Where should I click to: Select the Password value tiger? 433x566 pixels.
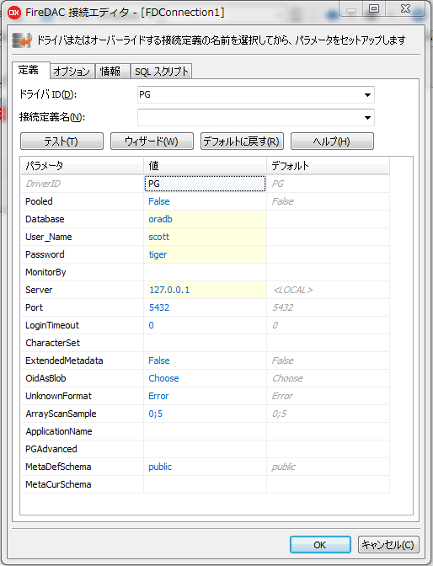[x=158, y=254]
